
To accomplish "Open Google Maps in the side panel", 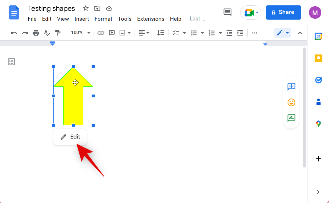I will (x=318, y=124).
